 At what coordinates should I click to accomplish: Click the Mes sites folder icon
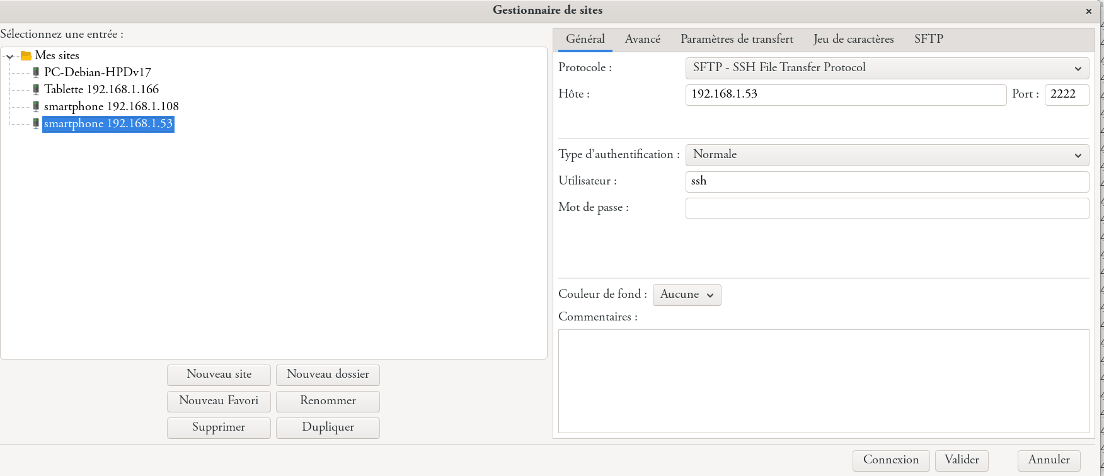click(26, 55)
